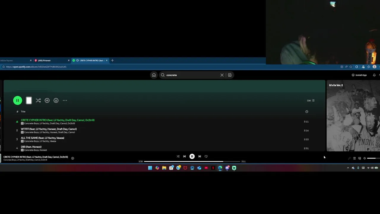This screenshot has height=214, width=380.
Task: Click the duration clock column header
Action: click(x=307, y=111)
